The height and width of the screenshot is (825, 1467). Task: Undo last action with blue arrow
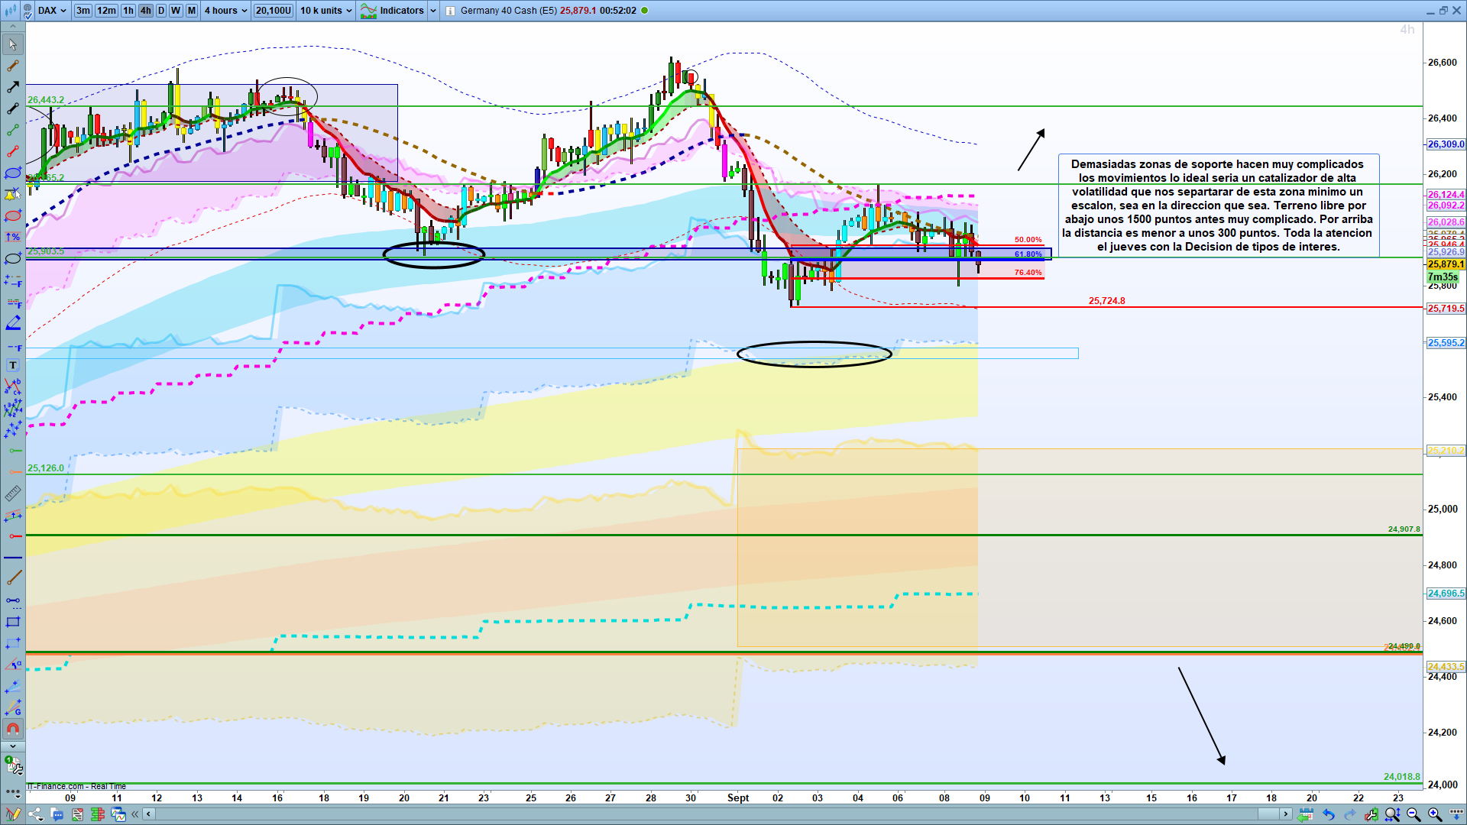point(1329,814)
